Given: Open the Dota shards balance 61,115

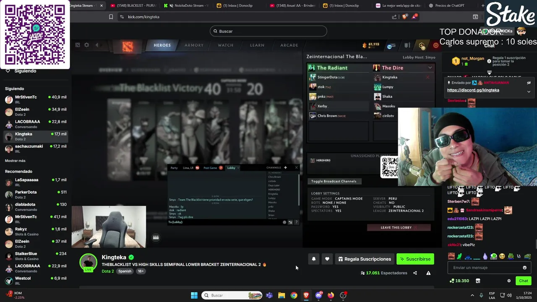Looking at the screenshot, I should click(371, 44).
